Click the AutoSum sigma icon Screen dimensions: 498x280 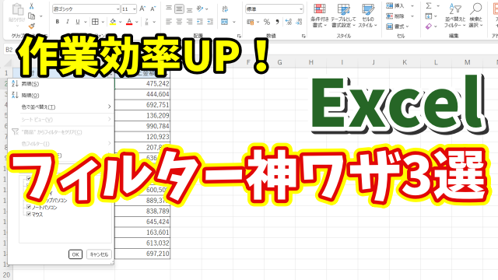pyautogui.click(x=429, y=5)
